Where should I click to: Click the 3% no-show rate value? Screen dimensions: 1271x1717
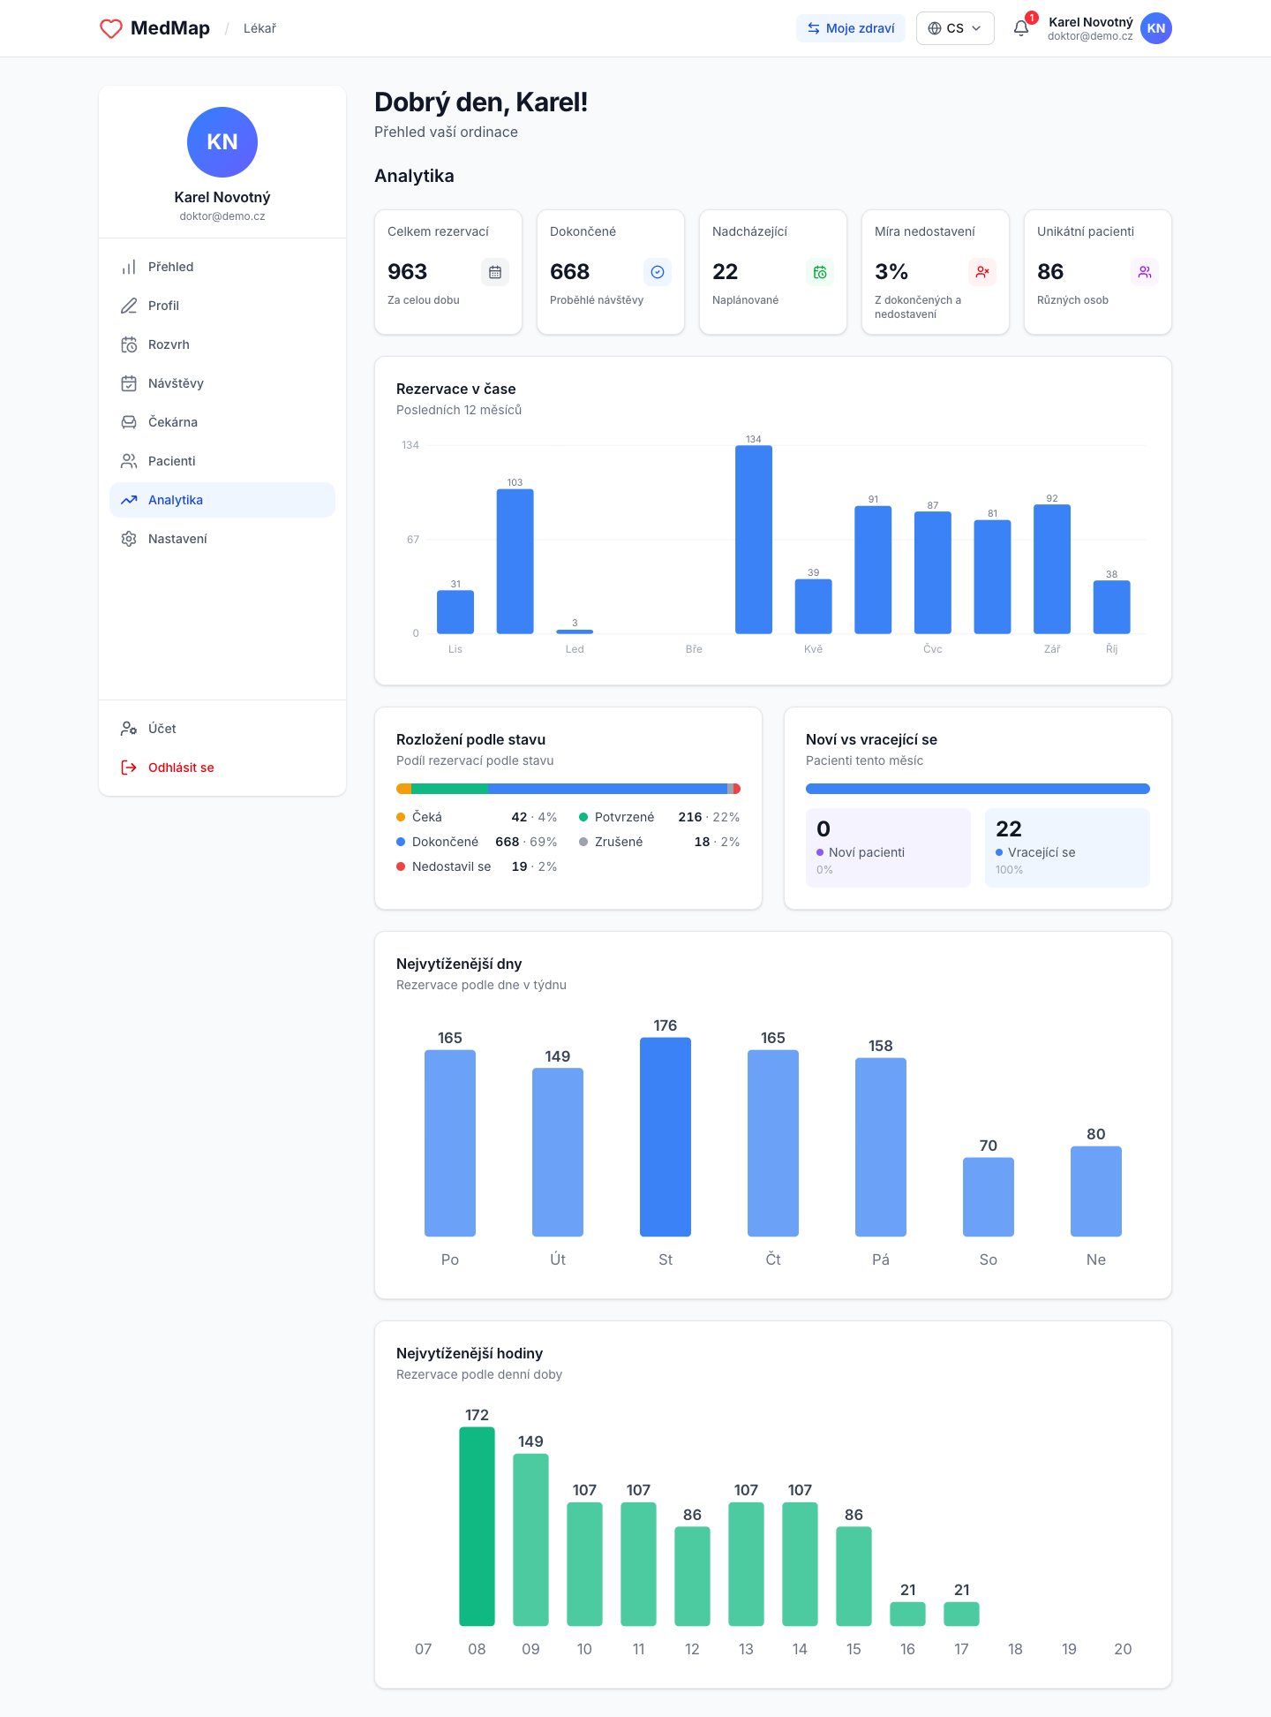tap(891, 272)
